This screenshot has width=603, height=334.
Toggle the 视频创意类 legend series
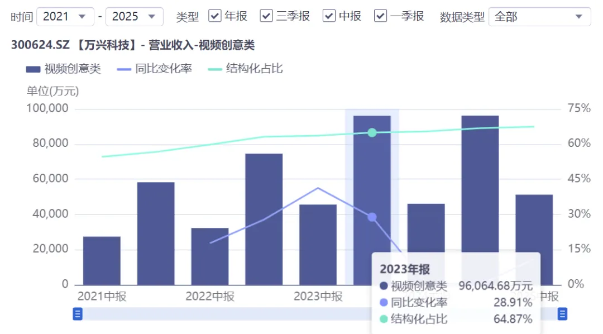(x=64, y=69)
